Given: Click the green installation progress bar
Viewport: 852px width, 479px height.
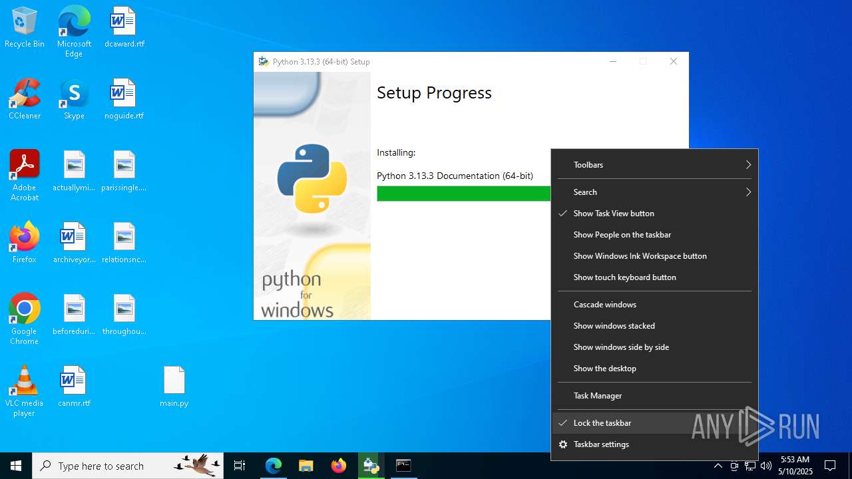Looking at the screenshot, I should 464,194.
